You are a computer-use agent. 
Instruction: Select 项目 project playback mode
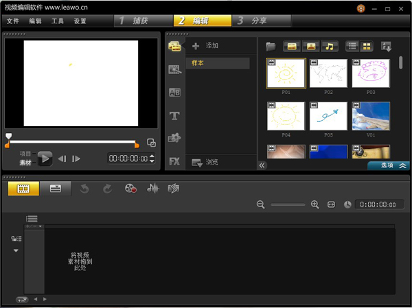(x=25, y=154)
